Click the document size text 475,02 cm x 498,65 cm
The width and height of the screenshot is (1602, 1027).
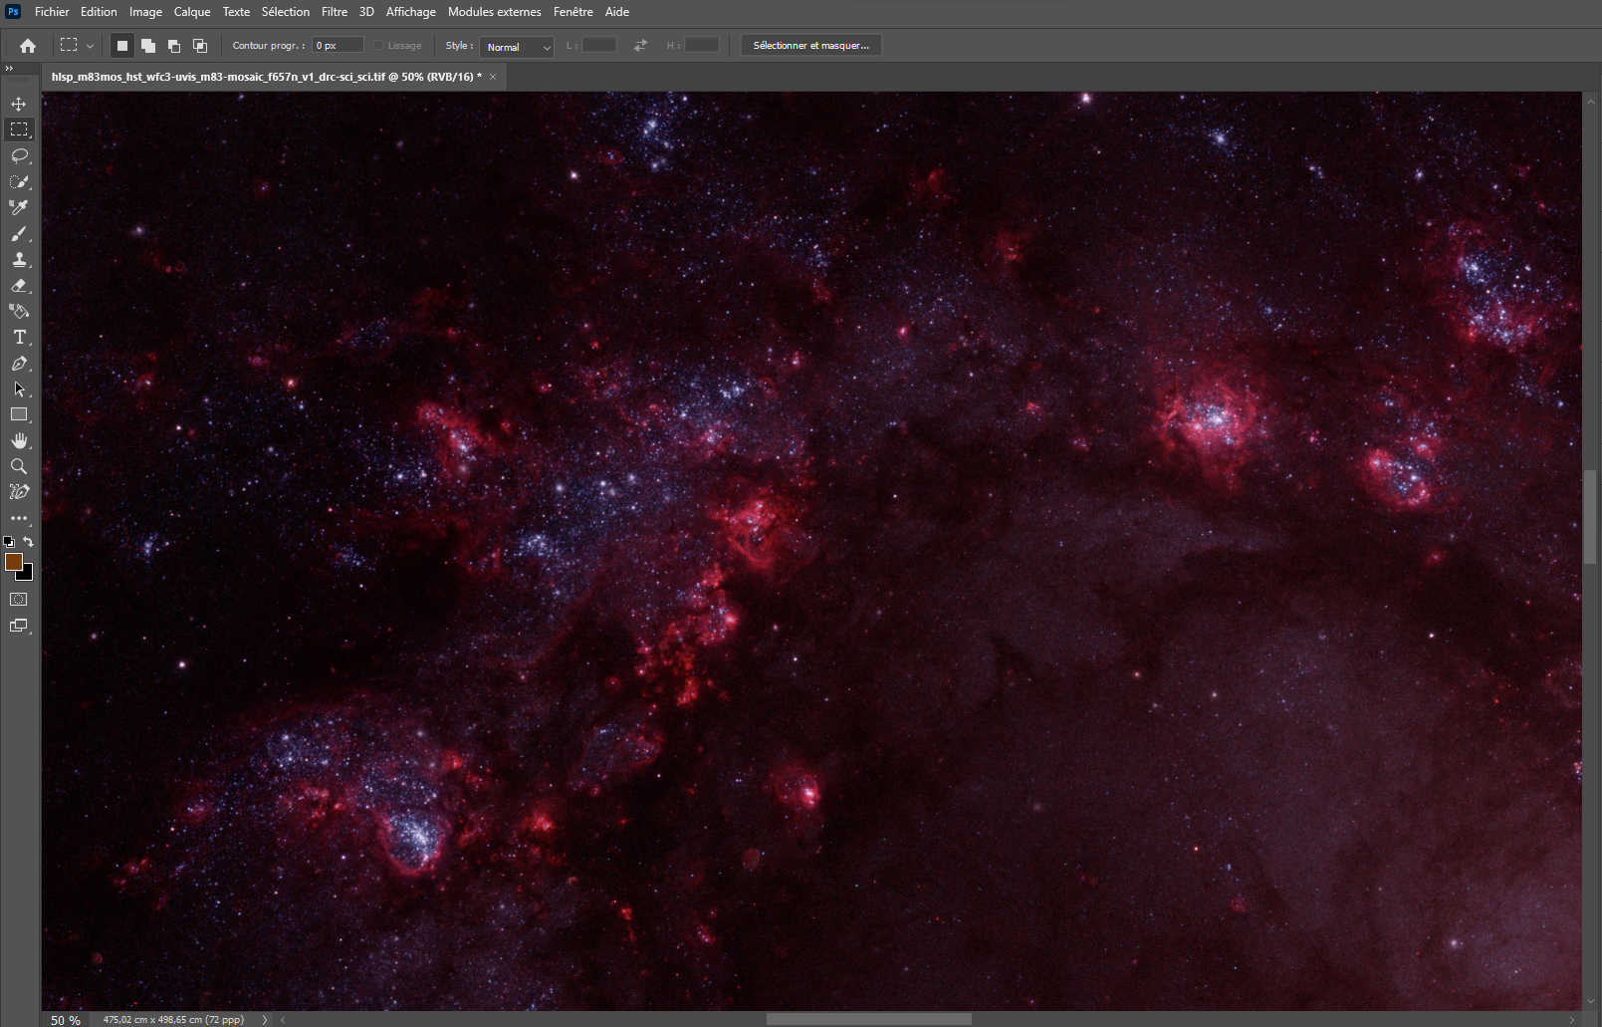tap(173, 1020)
